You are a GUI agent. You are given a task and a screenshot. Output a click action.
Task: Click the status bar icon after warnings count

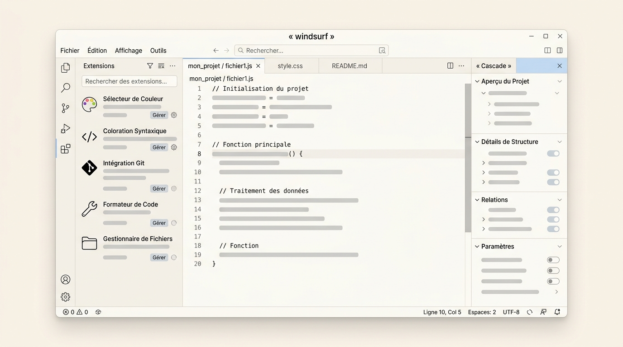(x=98, y=312)
